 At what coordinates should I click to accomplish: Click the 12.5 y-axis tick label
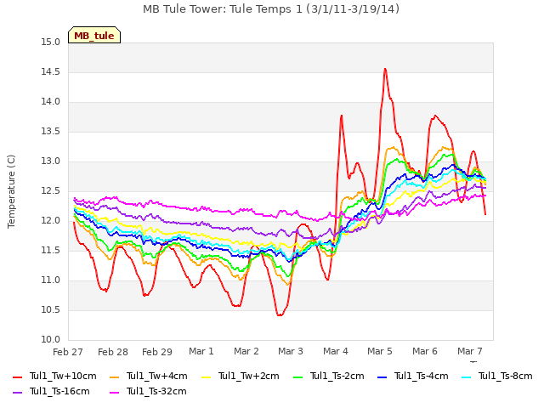click(x=51, y=191)
